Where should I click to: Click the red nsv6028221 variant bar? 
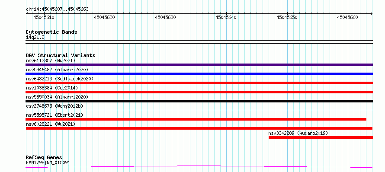click(x=199, y=128)
